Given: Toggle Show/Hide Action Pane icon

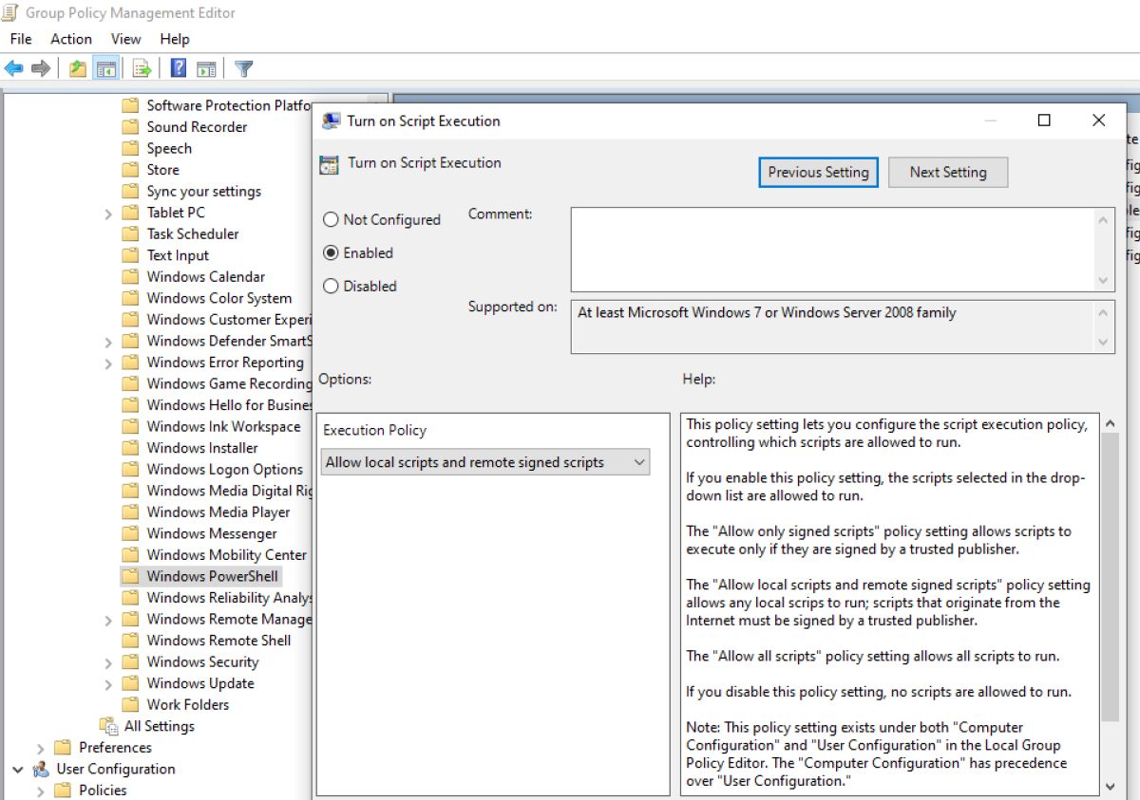Looking at the screenshot, I should 206,68.
